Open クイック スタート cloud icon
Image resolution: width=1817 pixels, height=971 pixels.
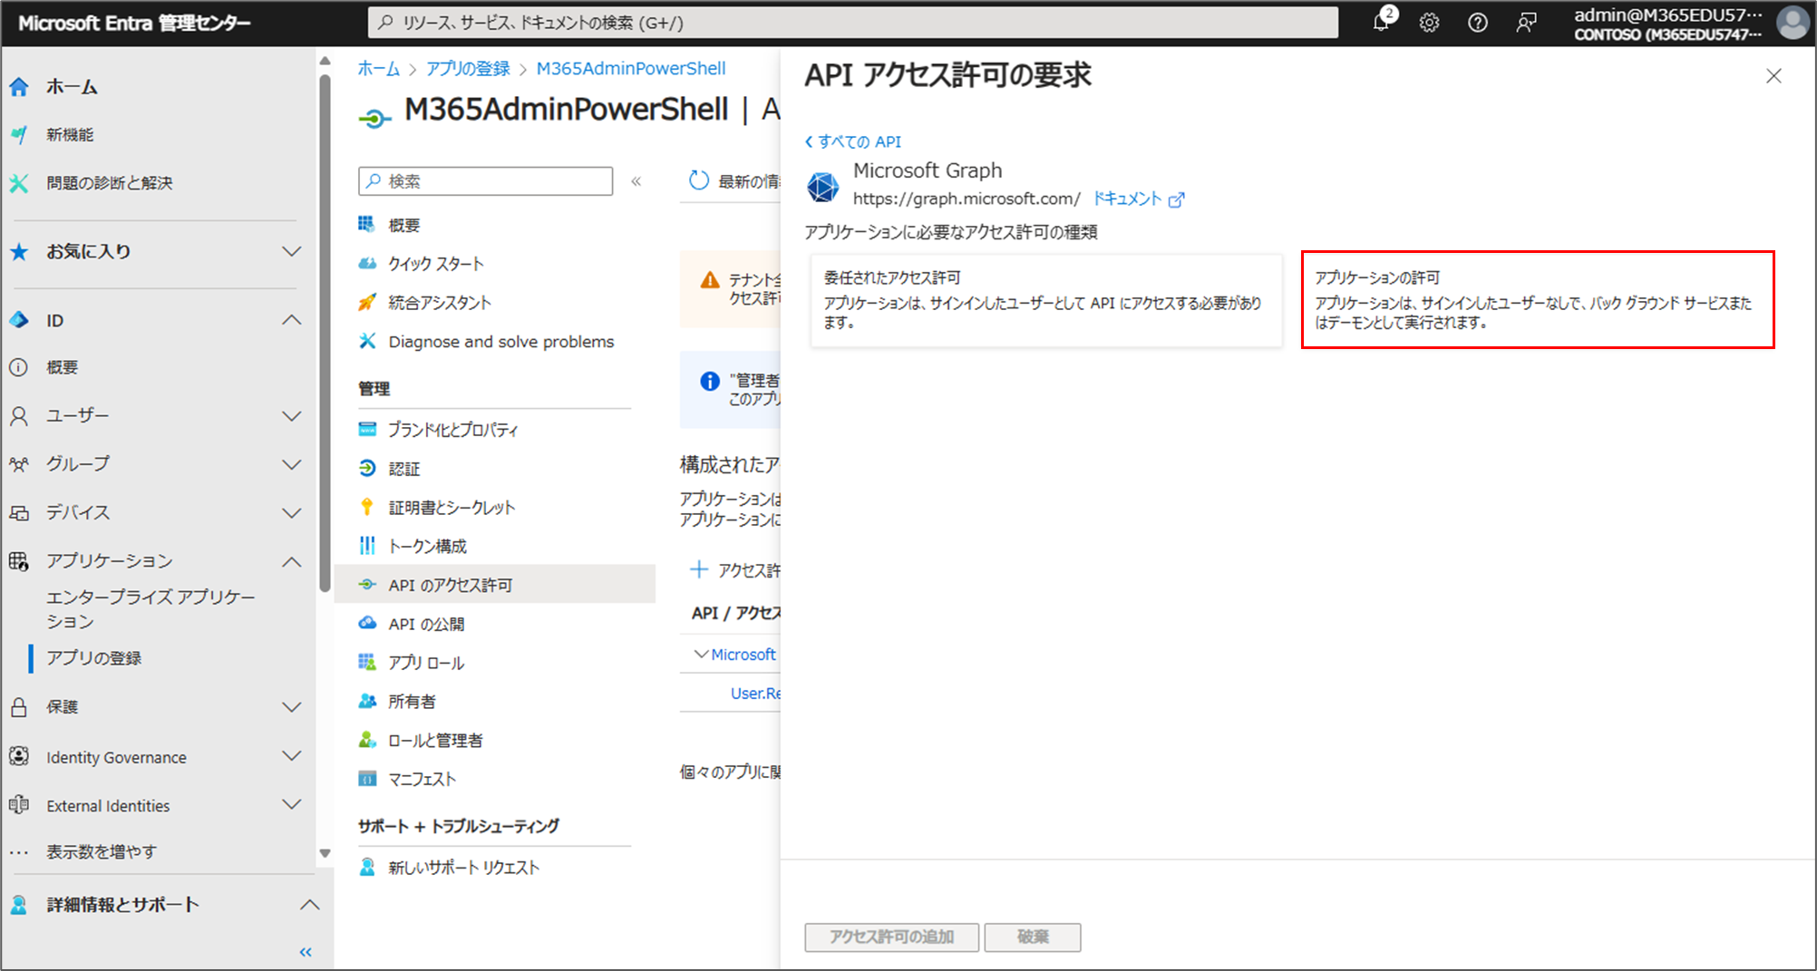coord(366,263)
